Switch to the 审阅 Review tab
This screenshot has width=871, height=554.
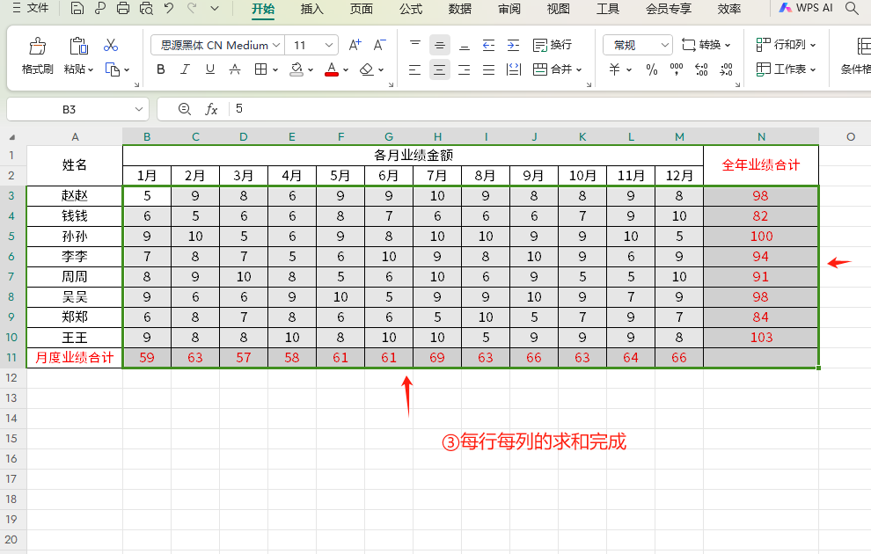point(509,9)
